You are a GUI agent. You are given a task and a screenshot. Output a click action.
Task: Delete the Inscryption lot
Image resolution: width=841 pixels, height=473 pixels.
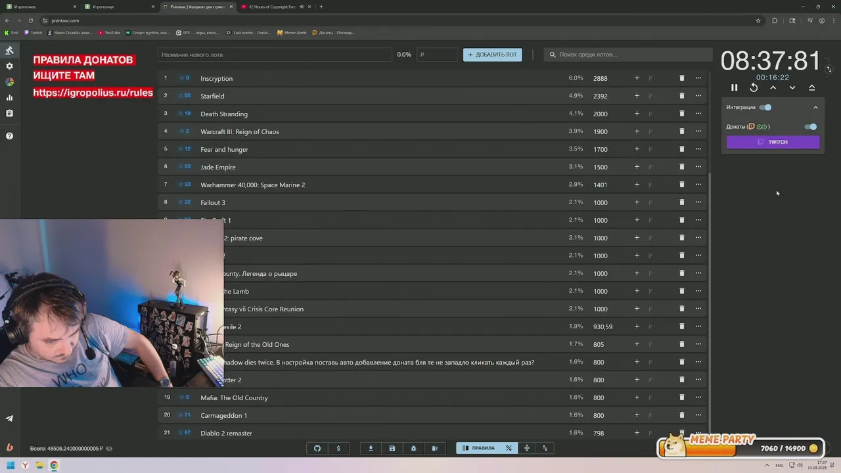(681, 78)
